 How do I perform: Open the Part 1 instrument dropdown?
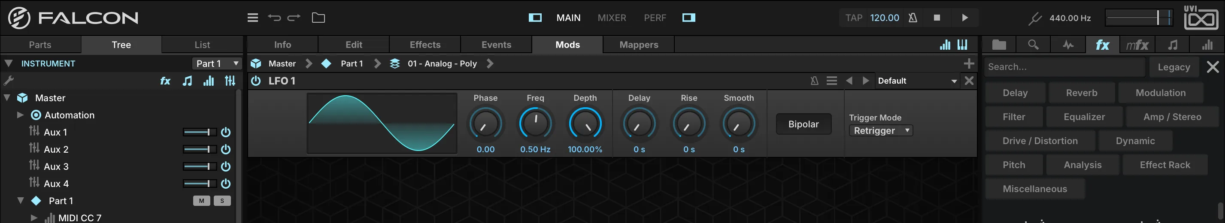tap(217, 63)
